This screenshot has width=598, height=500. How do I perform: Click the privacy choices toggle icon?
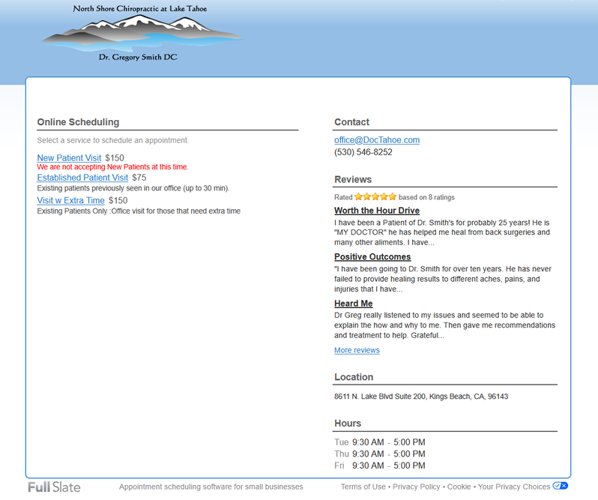tap(560, 487)
